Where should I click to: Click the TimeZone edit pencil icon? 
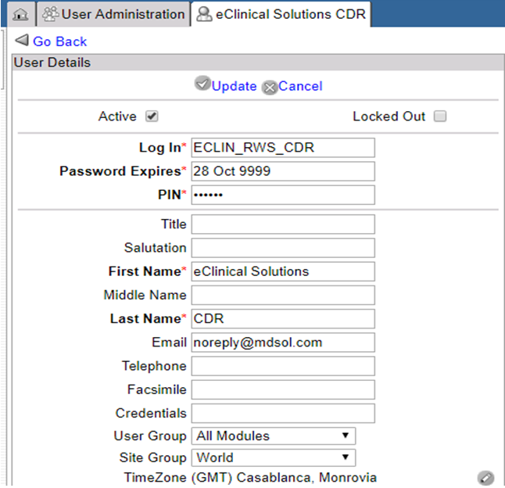click(485, 478)
